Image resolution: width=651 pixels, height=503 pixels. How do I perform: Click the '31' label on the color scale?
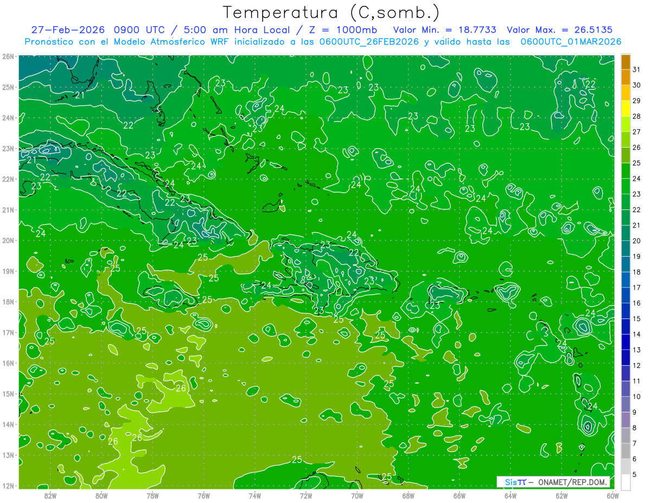(x=637, y=69)
